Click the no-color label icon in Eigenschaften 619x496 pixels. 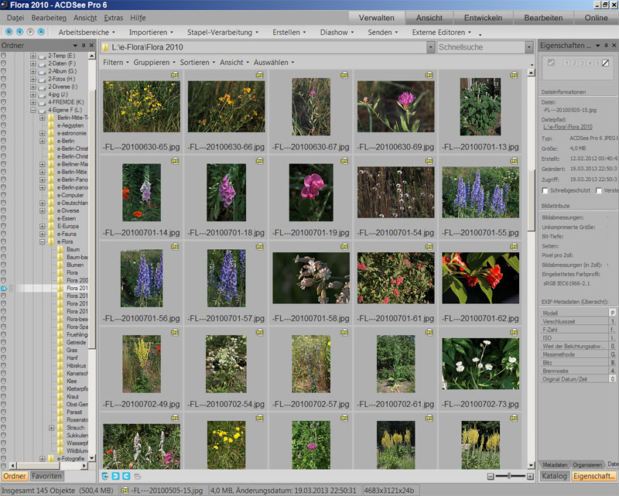[x=605, y=63]
